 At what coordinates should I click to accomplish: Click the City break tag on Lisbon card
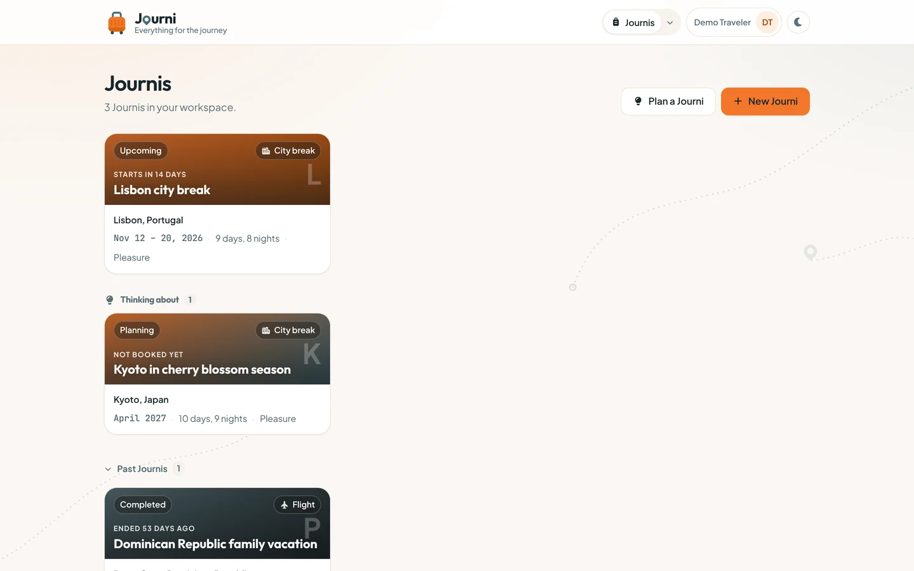pos(288,150)
